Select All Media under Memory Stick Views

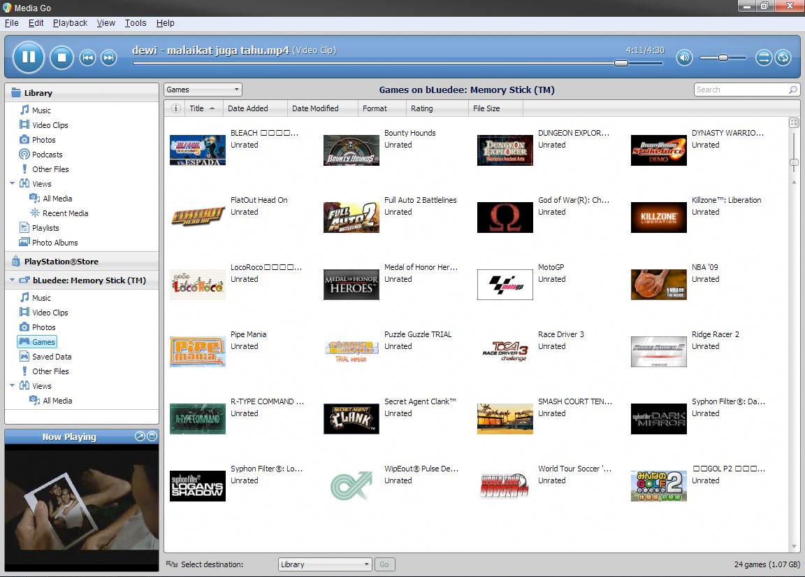click(51, 400)
